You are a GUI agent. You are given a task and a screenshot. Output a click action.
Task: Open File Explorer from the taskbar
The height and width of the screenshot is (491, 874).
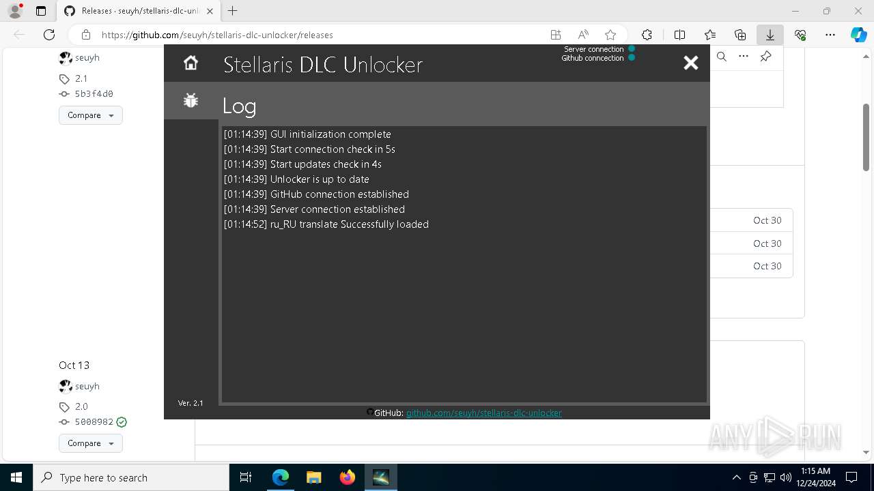(x=314, y=477)
